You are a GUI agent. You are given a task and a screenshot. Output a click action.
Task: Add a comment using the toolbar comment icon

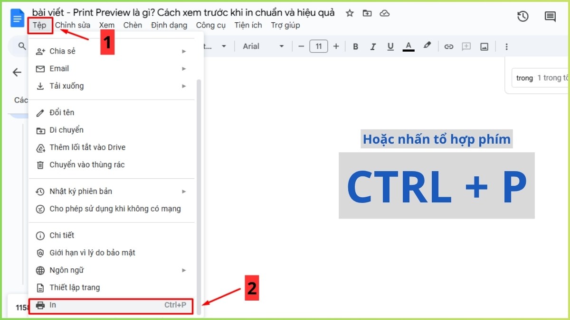466,46
